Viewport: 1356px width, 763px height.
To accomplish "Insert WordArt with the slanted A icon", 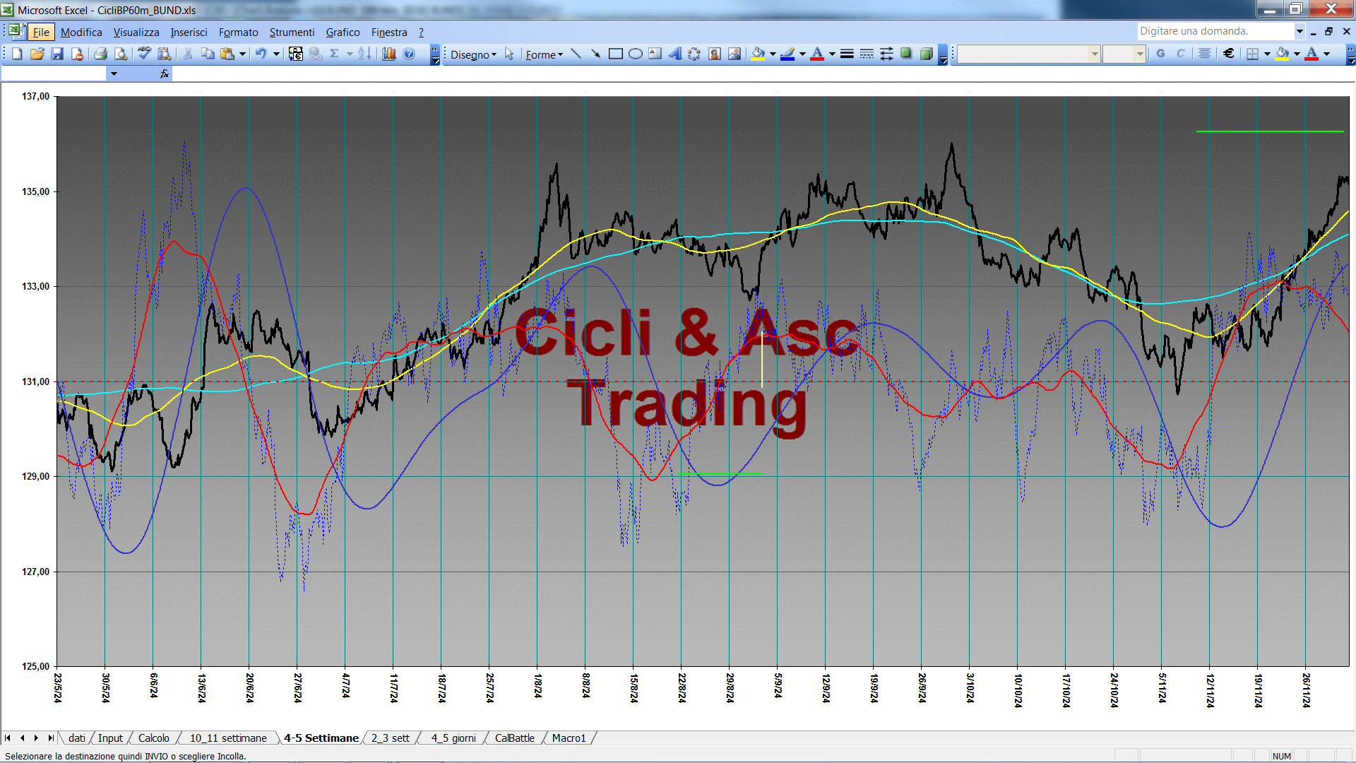I will click(x=674, y=54).
